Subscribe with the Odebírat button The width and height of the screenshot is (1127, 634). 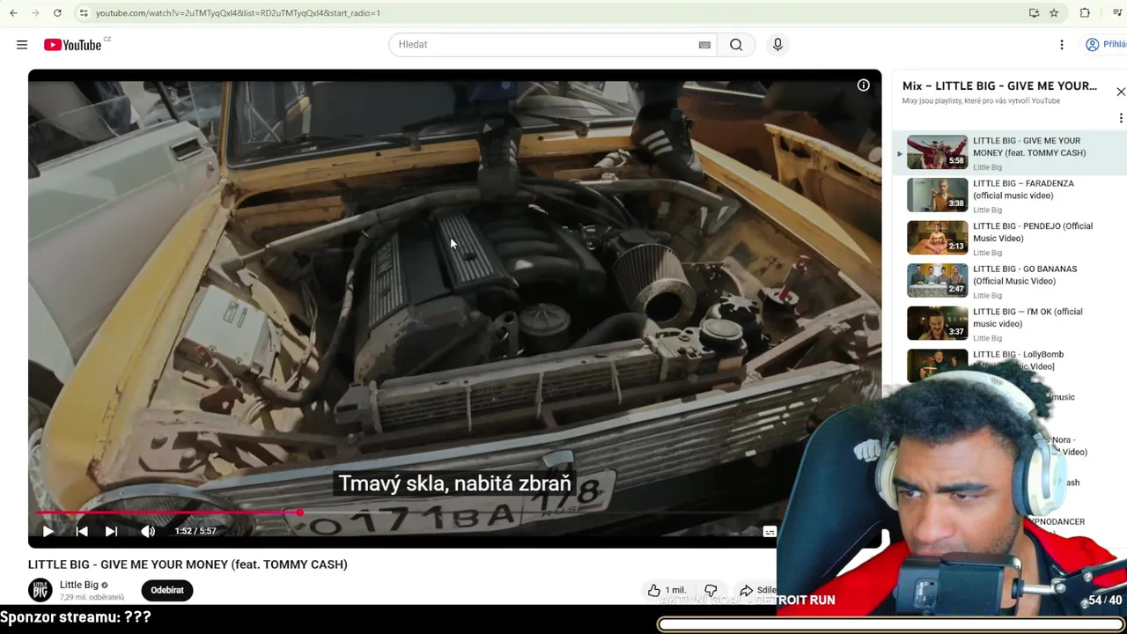[167, 590]
